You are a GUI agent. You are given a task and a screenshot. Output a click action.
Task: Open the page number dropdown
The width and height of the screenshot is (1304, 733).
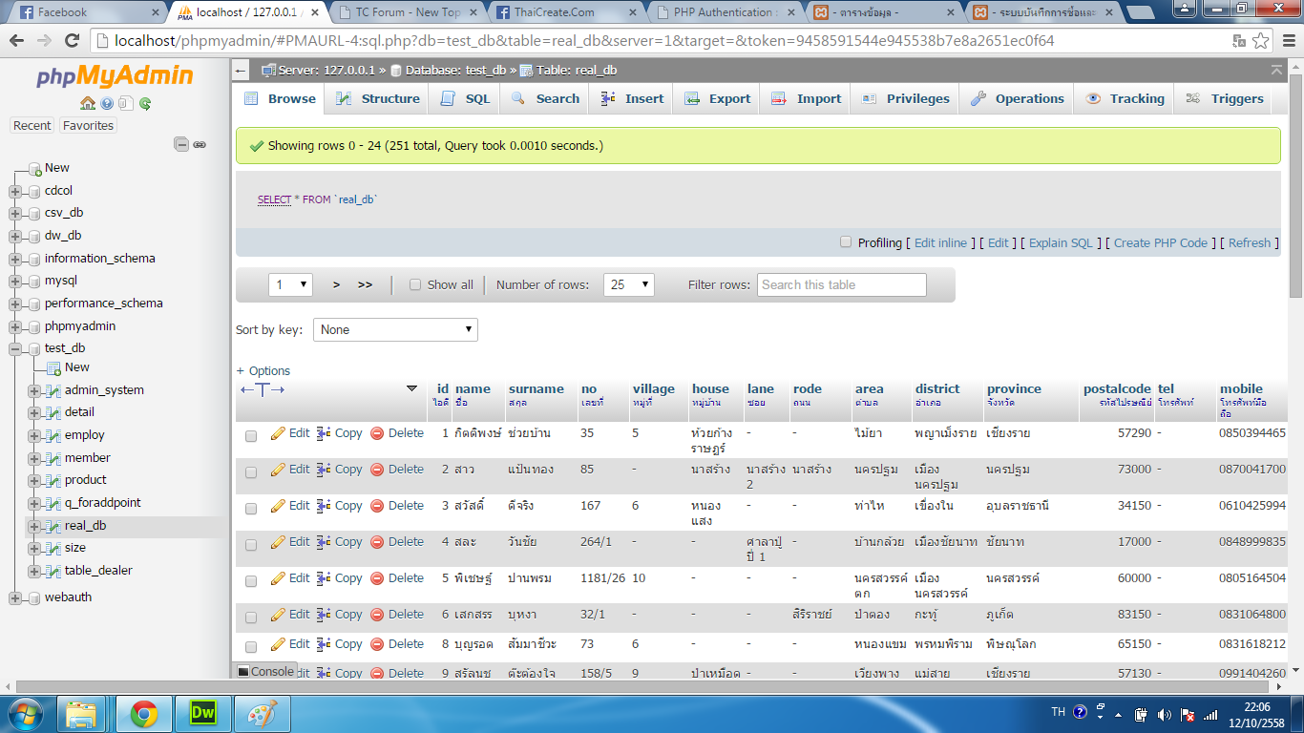291,284
